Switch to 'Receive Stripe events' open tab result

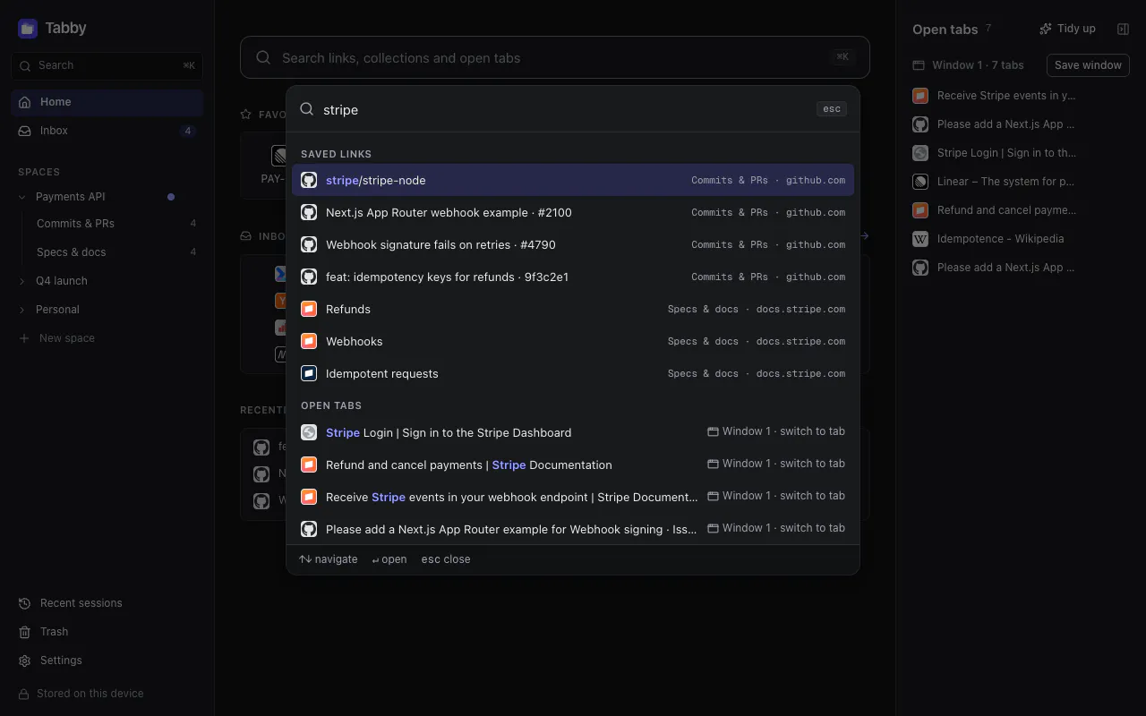coord(573,497)
